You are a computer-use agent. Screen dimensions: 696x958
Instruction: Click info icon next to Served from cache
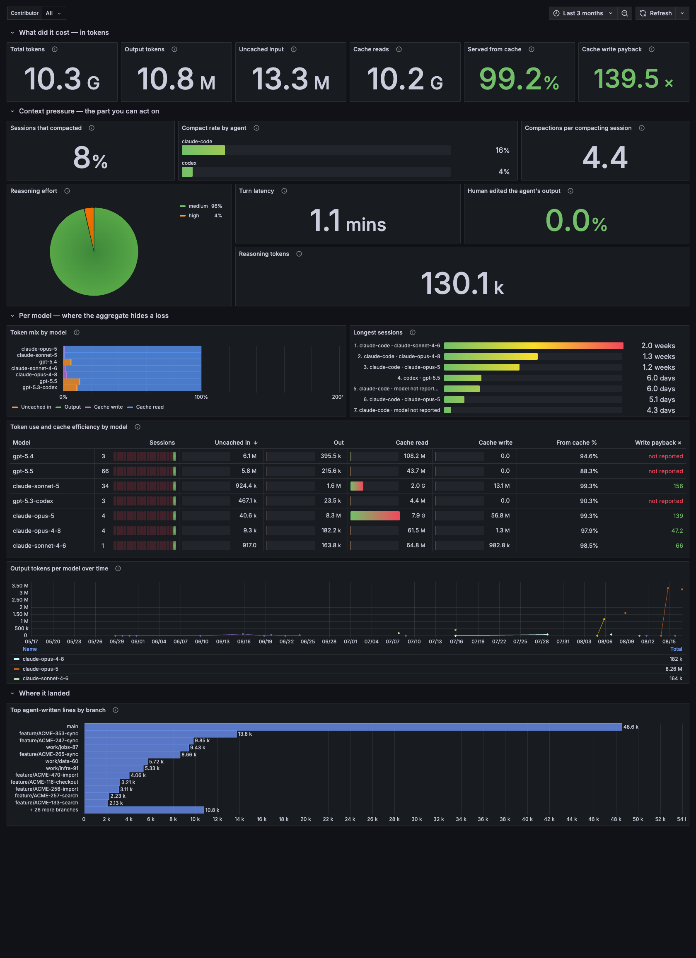532,49
